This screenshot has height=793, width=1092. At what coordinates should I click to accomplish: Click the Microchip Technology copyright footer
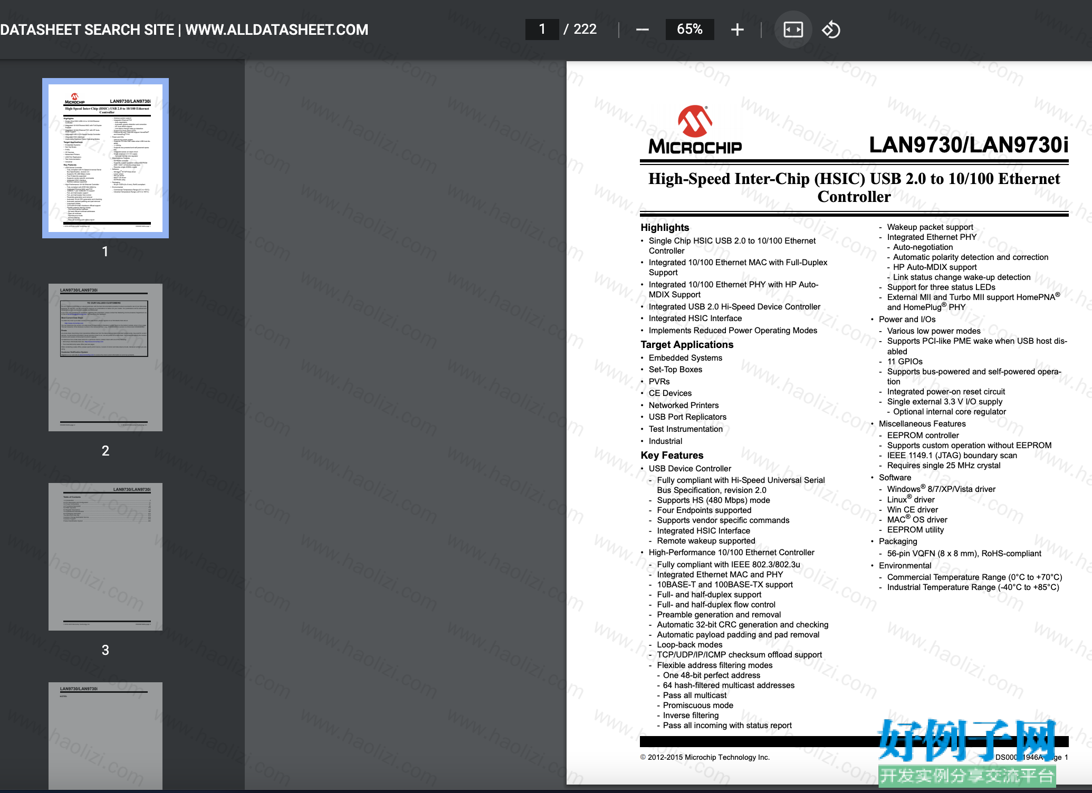tap(705, 757)
